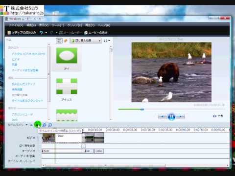Viewport: 235px width, 176px height.
Task: Click the previous frame button
Action: (163, 116)
